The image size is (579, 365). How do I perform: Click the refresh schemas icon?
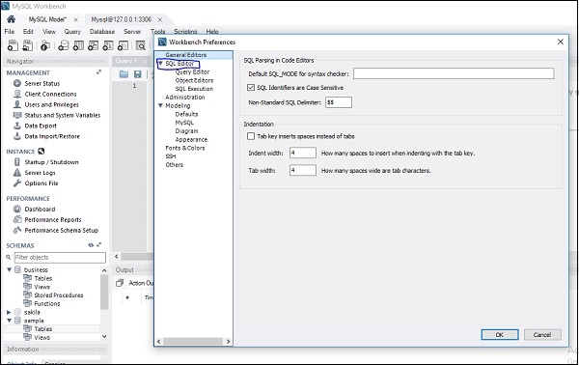click(x=91, y=245)
